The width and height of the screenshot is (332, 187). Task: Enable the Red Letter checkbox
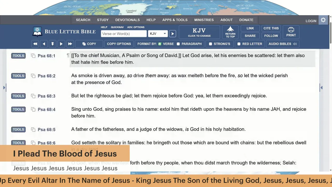[239, 44]
